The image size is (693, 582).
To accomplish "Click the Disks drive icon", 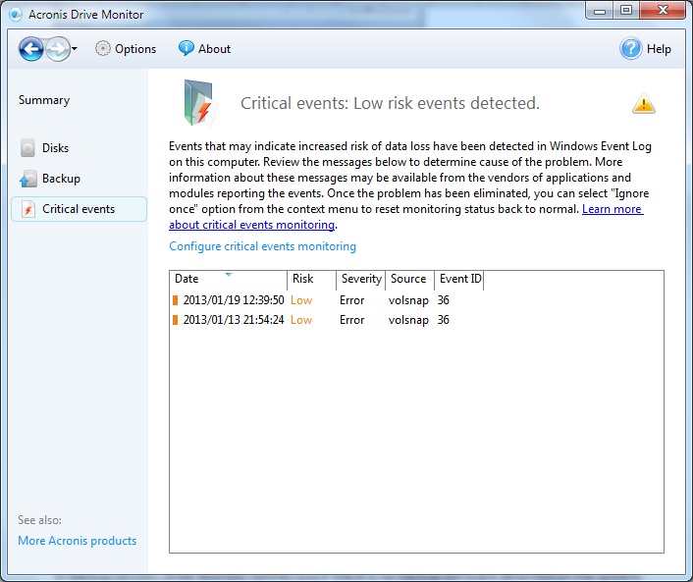I will click(x=27, y=147).
